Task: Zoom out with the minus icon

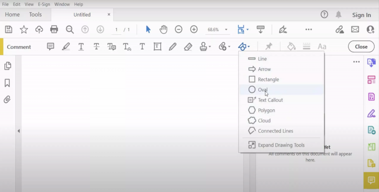Action: 179,30
